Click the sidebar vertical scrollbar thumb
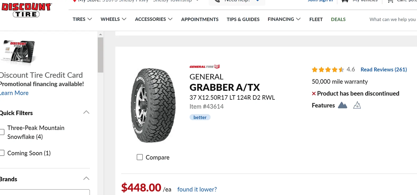Screen dimensions: 417x195 click(x=100, y=55)
